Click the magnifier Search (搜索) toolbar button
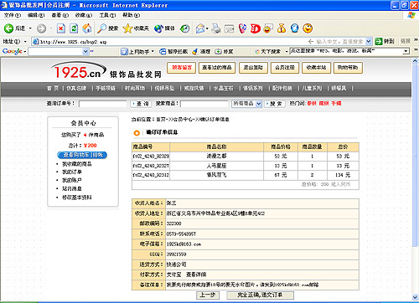419x303 pixels. pyautogui.click(x=107, y=28)
